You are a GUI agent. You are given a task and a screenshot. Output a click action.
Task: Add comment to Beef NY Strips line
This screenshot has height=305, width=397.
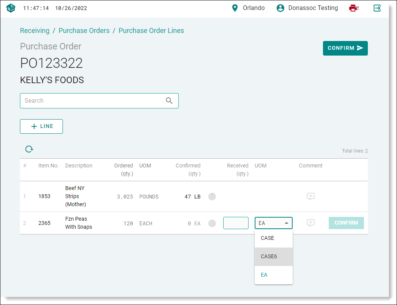coord(311,197)
